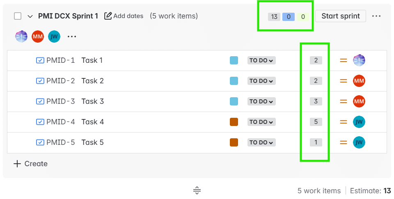Select the PMI DCX Sprint 1 checkbox
Image resolution: width=394 pixels, height=199 pixels.
coord(18,16)
